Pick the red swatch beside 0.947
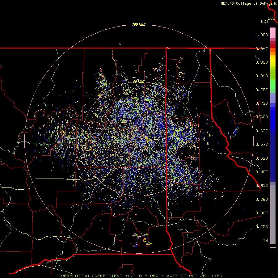Image resolution: width=278 pixels, height=278 pixels. point(273,46)
